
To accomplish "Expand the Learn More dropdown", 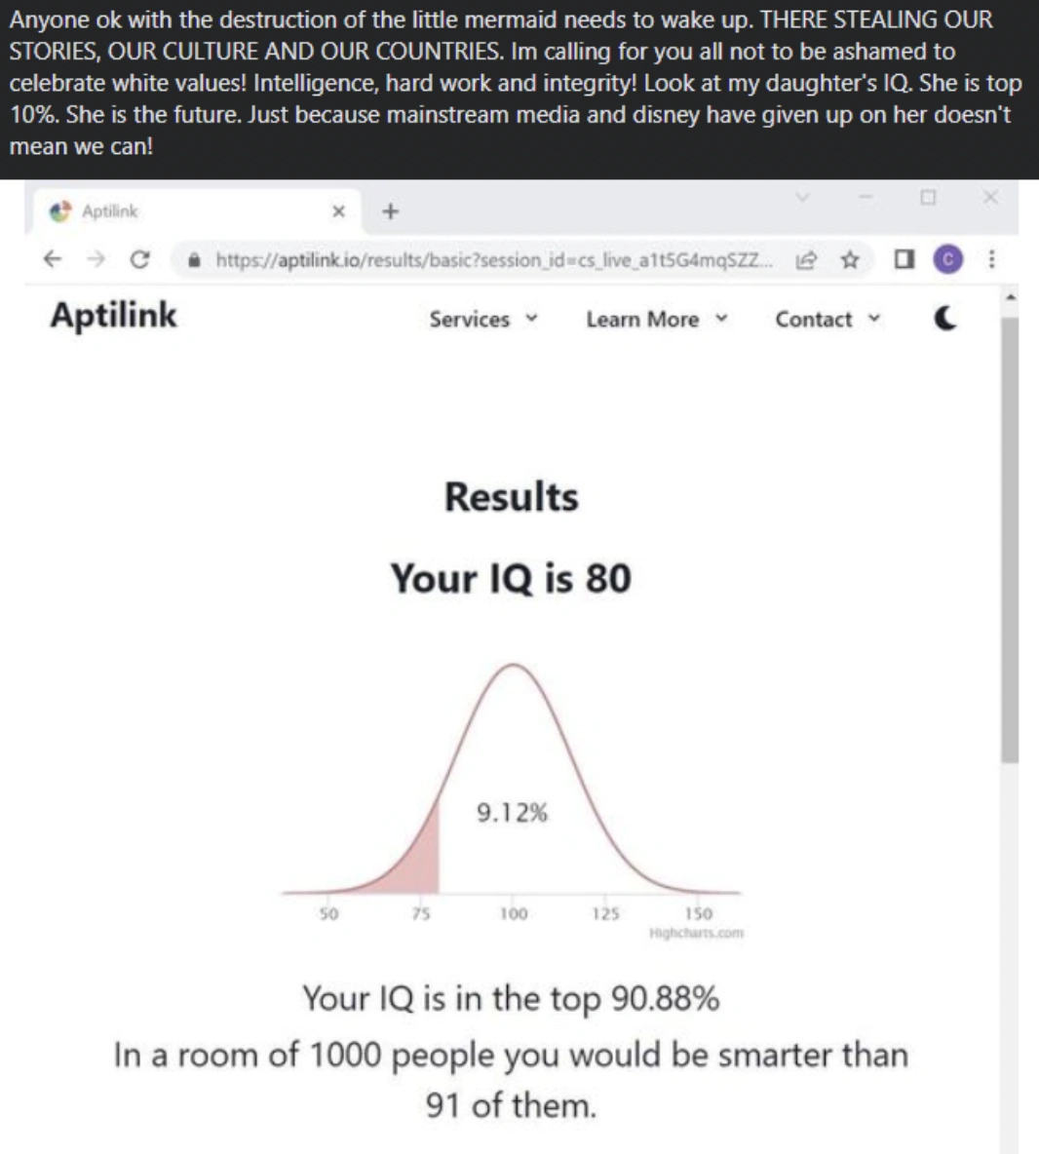I will click(656, 320).
